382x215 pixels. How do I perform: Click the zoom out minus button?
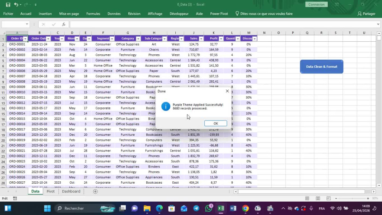pos(336,199)
